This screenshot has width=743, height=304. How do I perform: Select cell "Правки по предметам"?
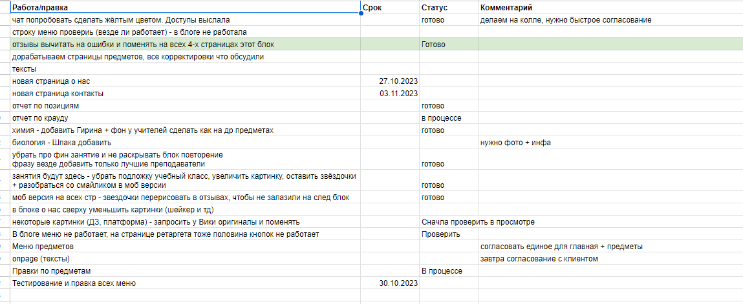click(x=186, y=271)
